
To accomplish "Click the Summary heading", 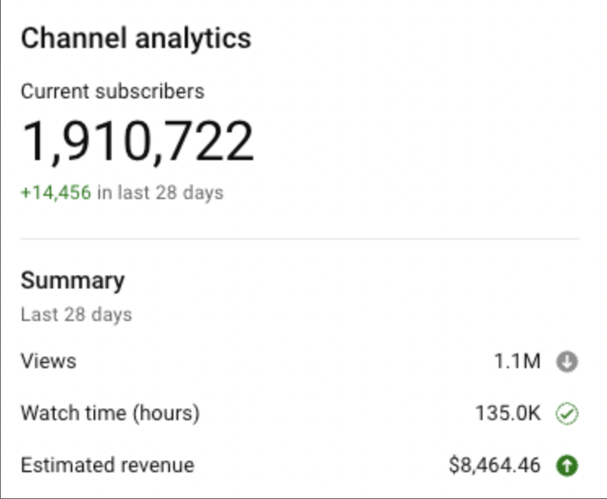I will 72,280.
